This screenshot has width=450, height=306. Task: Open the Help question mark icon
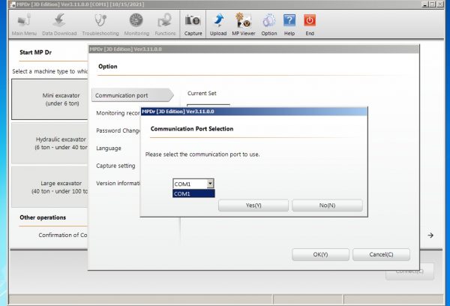(289, 25)
